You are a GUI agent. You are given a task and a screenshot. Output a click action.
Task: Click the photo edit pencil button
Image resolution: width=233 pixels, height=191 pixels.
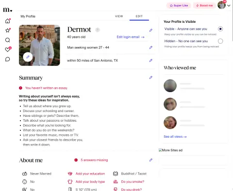pos(28,57)
